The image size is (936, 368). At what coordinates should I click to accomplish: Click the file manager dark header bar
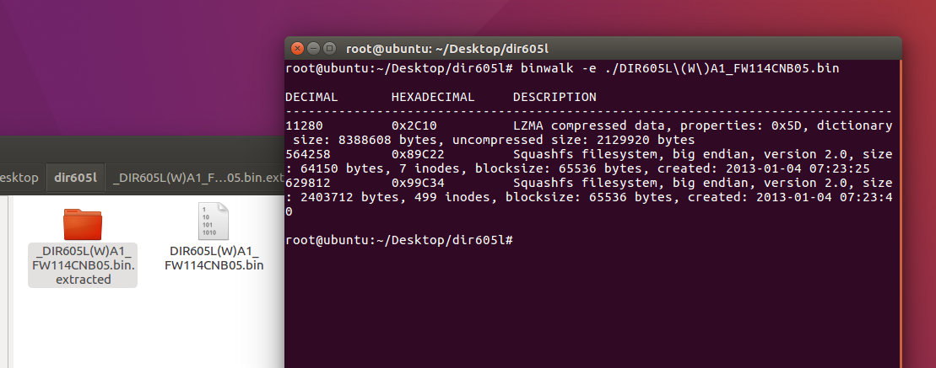(x=142, y=149)
